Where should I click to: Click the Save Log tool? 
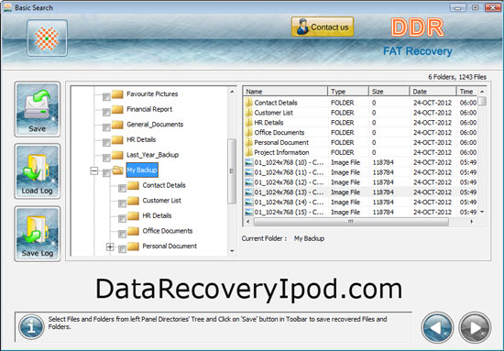point(38,234)
